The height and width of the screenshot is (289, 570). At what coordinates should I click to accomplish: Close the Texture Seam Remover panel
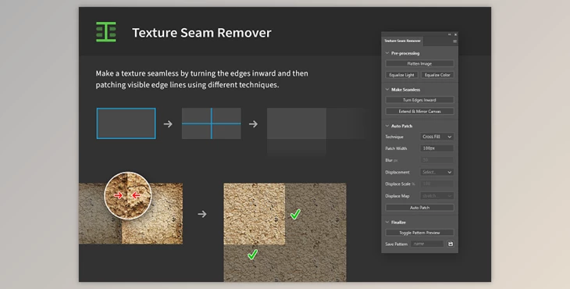(455, 34)
